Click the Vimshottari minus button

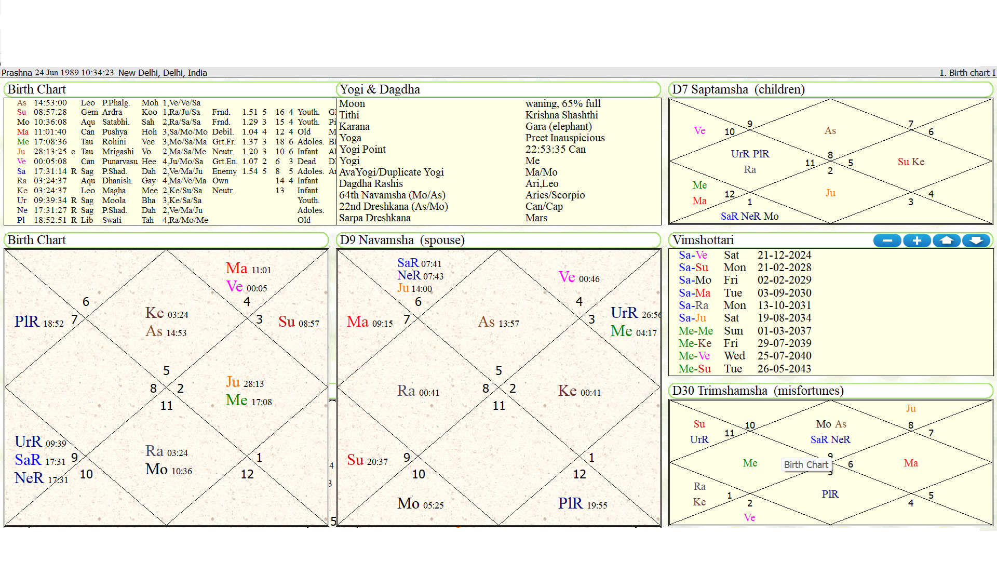[887, 241]
